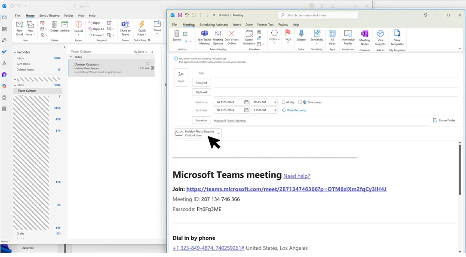Check the Don't Host Online option
Image resolution: width=466 pixels, height=257 pixels.
[231, 38]
